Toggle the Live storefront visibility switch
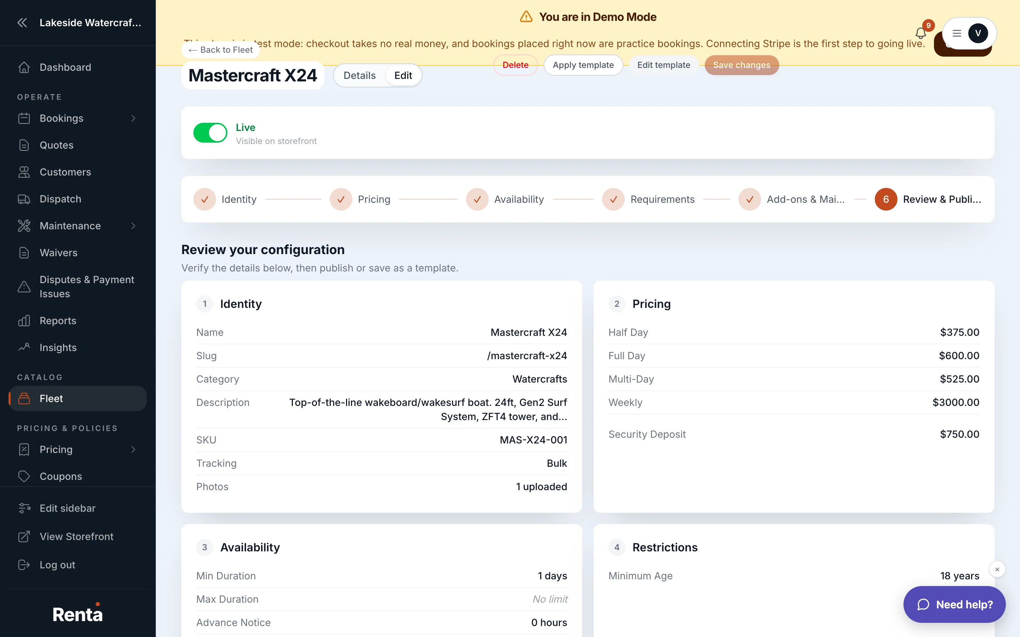This screenshot has width=1020, height=637. pos(210,133)
